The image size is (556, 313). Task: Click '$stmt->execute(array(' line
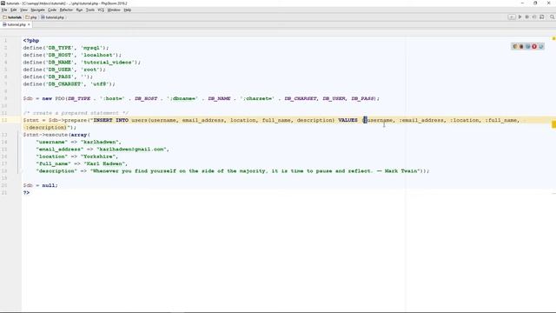(56, 135)
